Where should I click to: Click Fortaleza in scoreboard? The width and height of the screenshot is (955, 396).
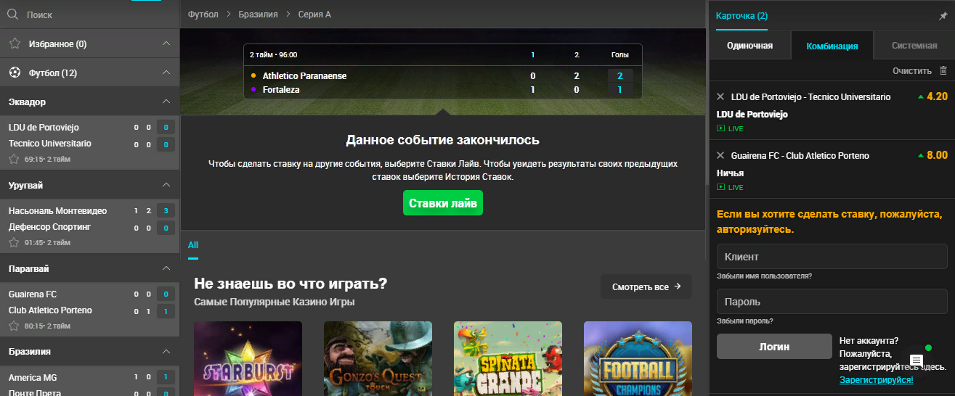[281, 90]
